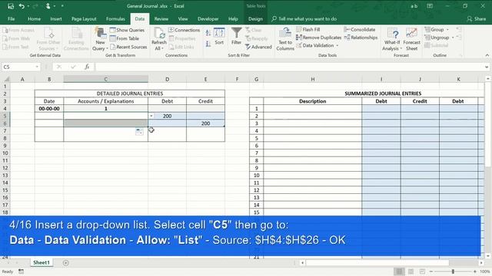Switch to the Insert tab
The width and height of the screenshot is (492, 276).
click(56, 18)
